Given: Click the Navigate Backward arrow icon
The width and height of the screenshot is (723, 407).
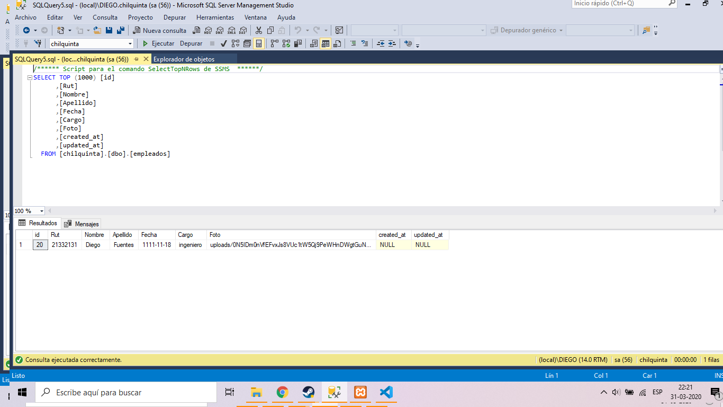Looking at the screenshot, I should pos(26,30).
